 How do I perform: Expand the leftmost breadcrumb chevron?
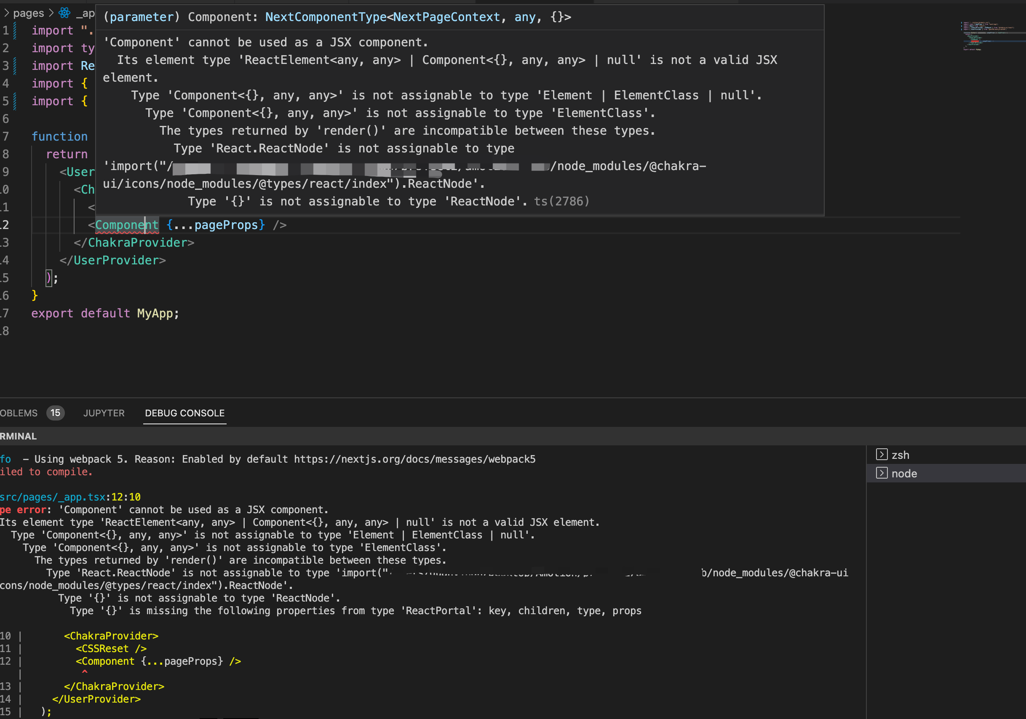coord(6,13)
